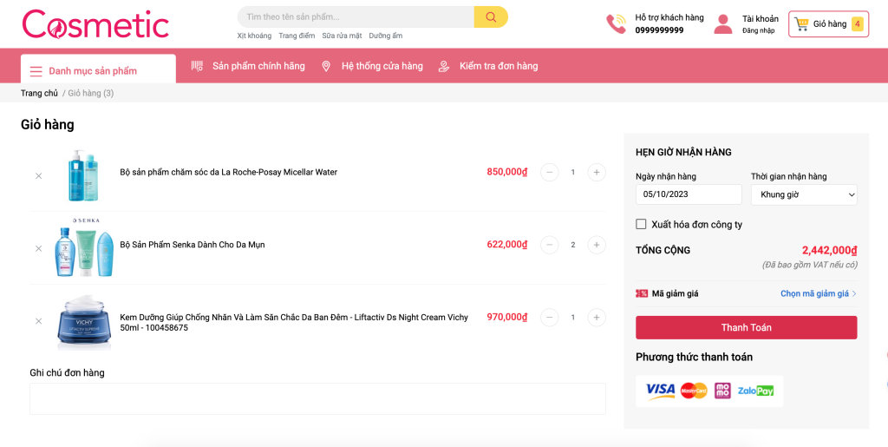The width and height of the screenshot is (888, 447).
Task: Remove the Vichy night cream item
Action: [38, 321]
